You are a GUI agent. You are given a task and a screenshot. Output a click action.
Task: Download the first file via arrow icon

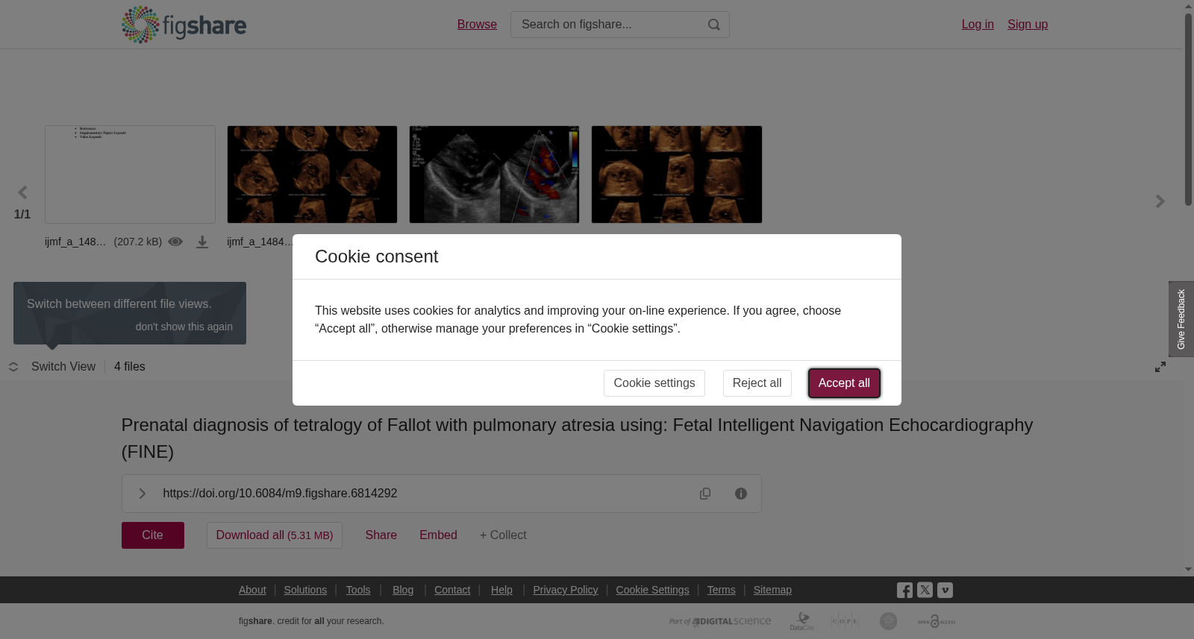point(202,242)
